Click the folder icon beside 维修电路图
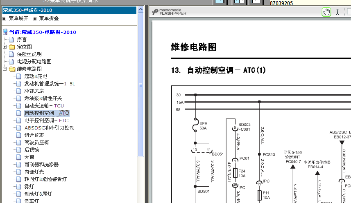The image size is (351, 203). pyautogui.click(x=11, y=69)
